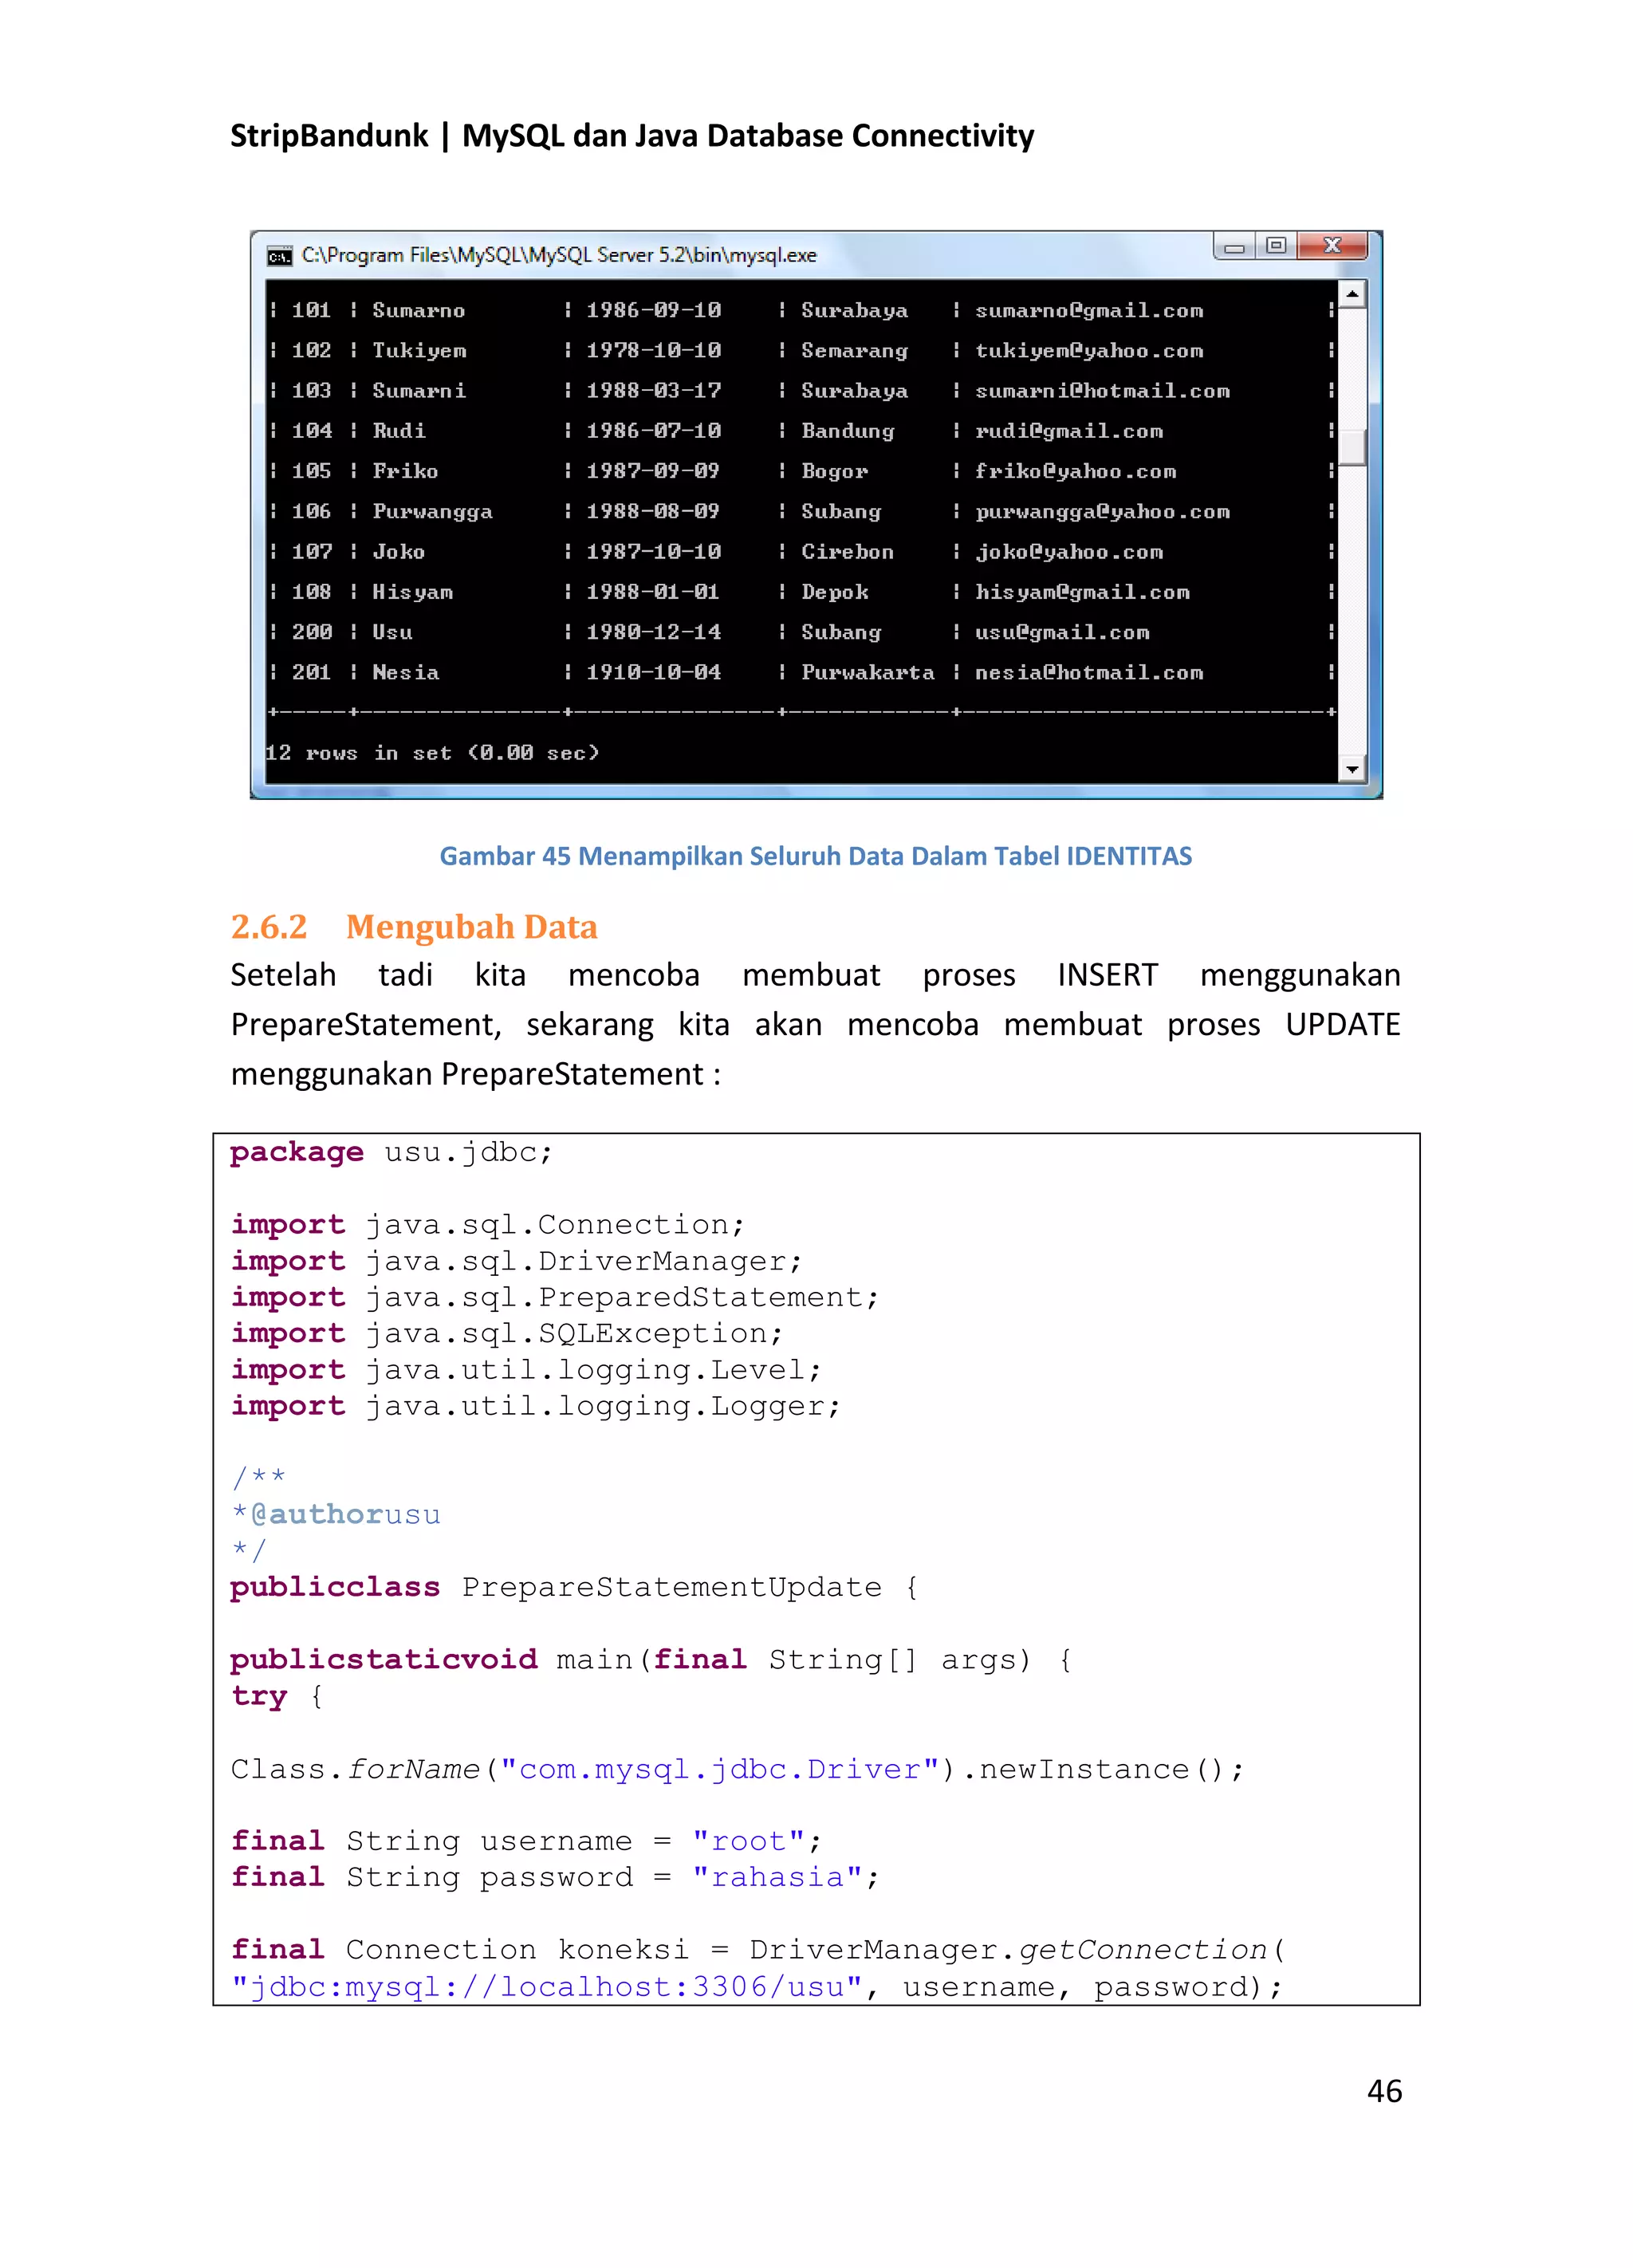Click the Nesia row with ID 201
Screen dimensions: 1633x2268
(x=405, y=673)
